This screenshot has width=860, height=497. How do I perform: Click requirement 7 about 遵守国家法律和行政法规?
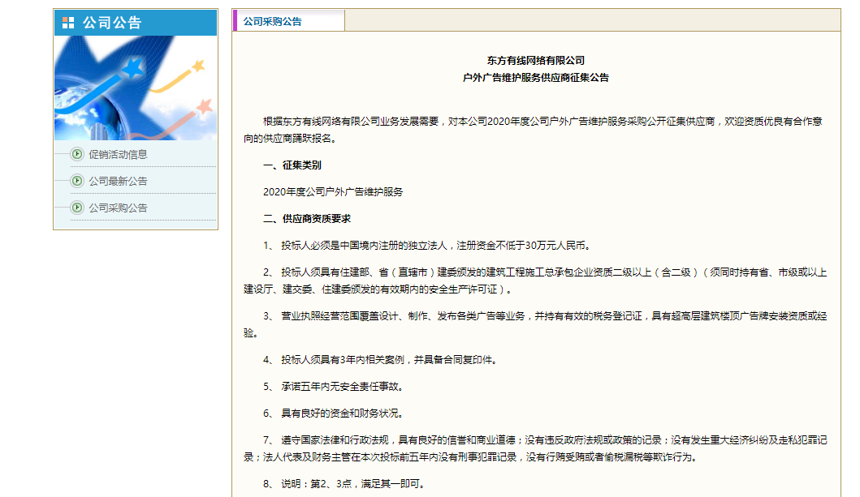coord(535,449)
